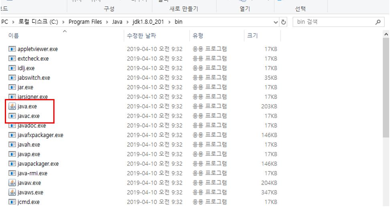Click the bin breadcrumb segment
This screenshot has height=209, width=390.
coord(179,22)
